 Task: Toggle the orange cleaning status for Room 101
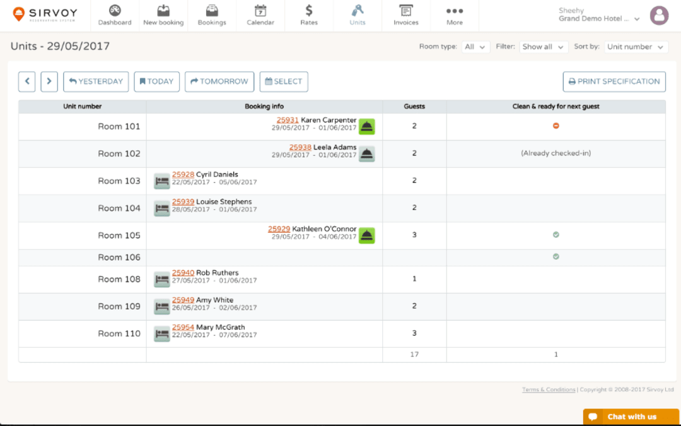(556, 126)
